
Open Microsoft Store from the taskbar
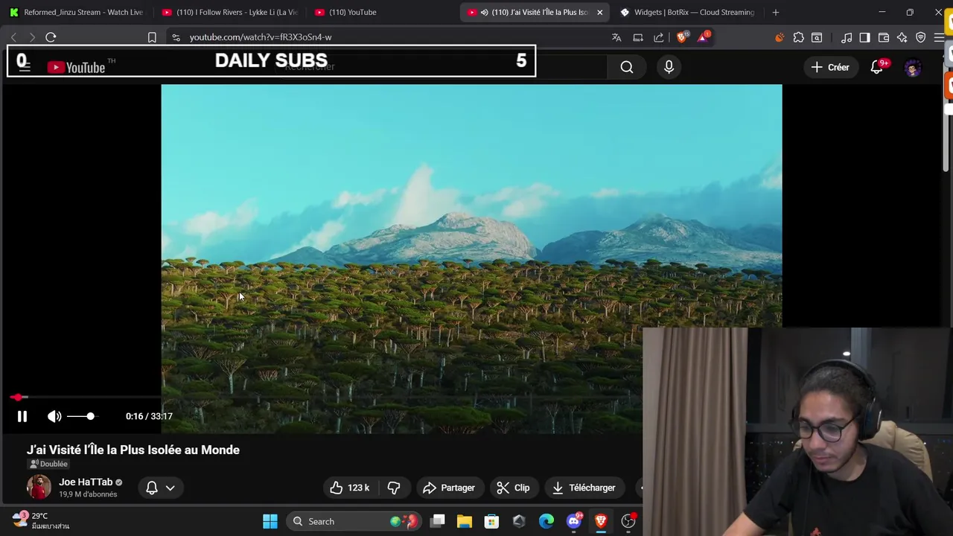[x=491, y=521]
